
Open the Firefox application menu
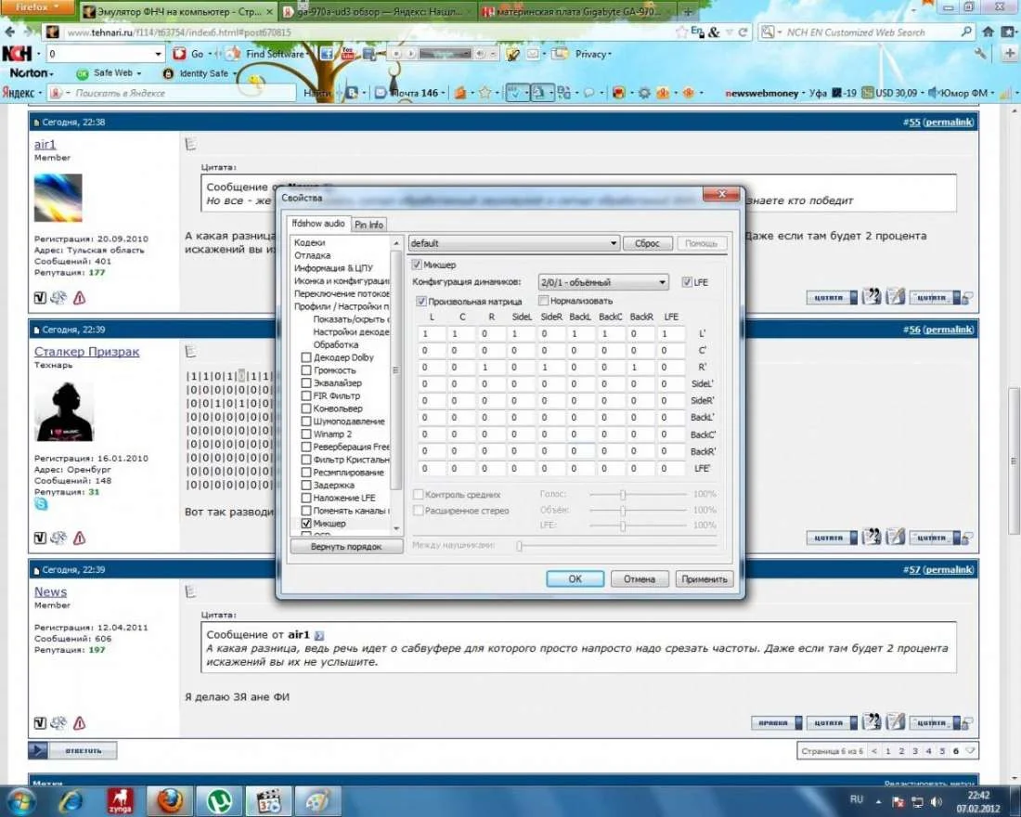[36, 7]
